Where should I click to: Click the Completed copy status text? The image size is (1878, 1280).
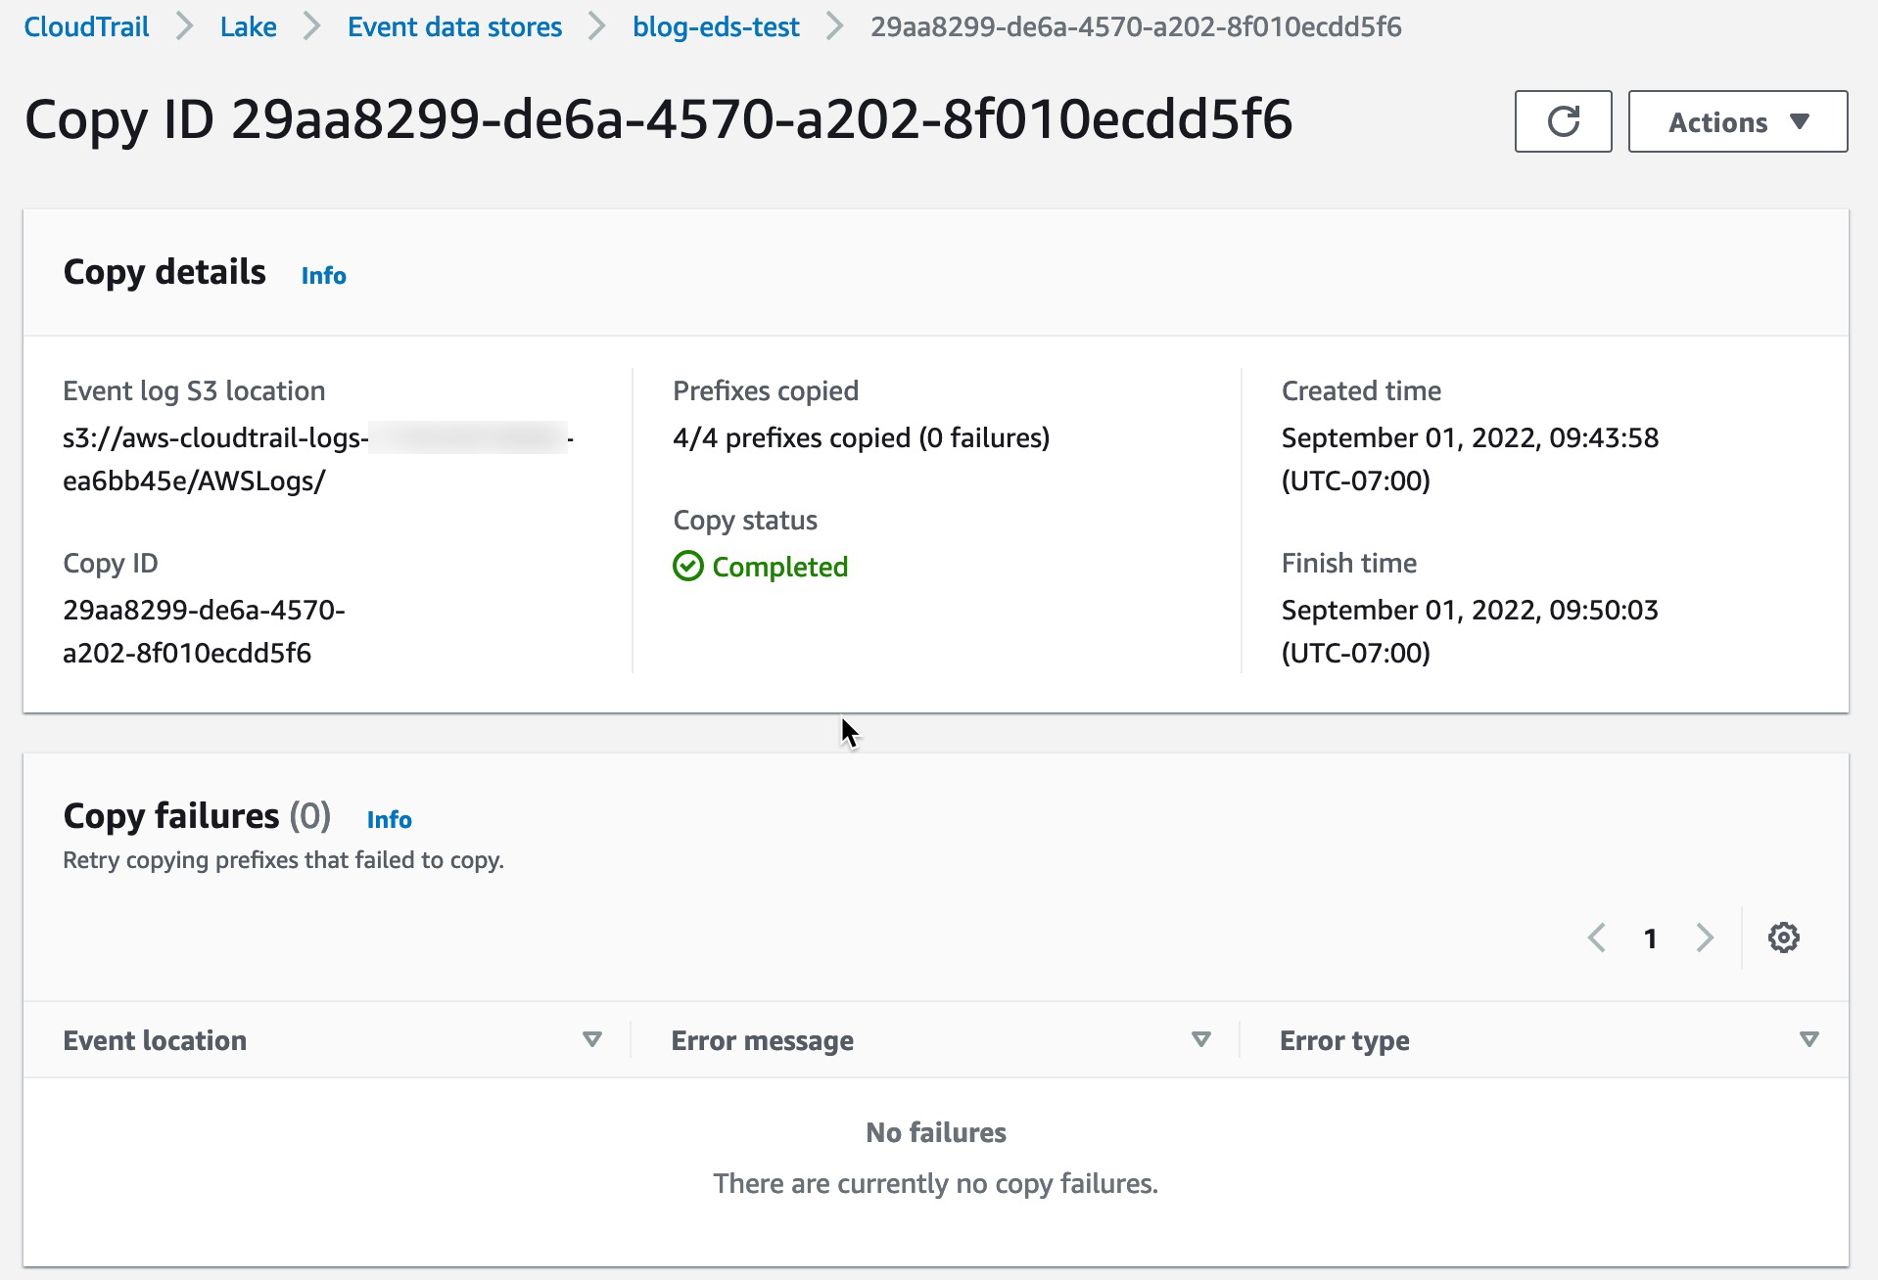pos(779,567)
